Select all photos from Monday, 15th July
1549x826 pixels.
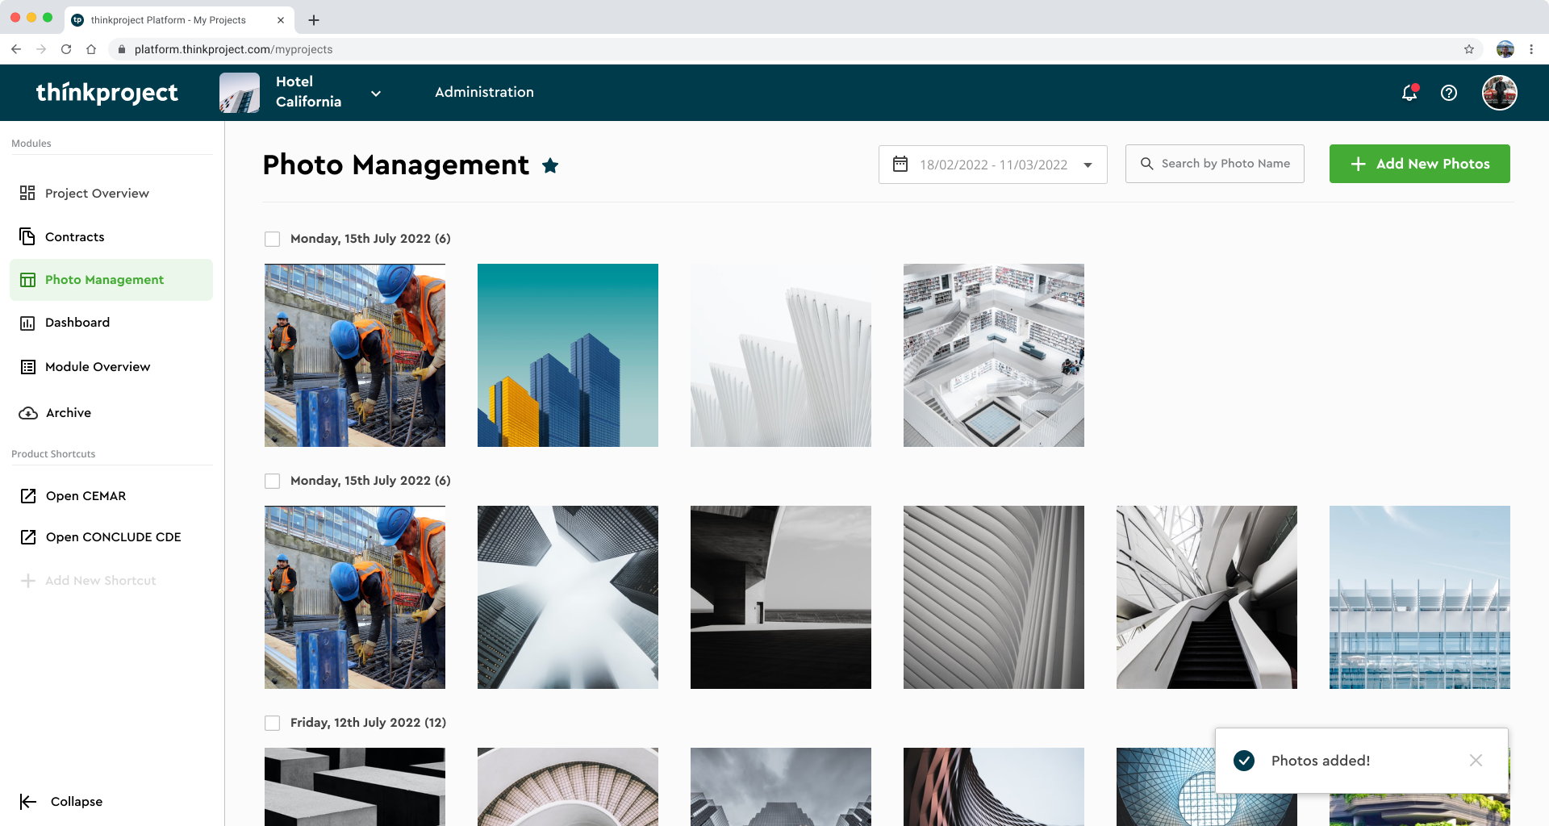[x=272, y=239]
